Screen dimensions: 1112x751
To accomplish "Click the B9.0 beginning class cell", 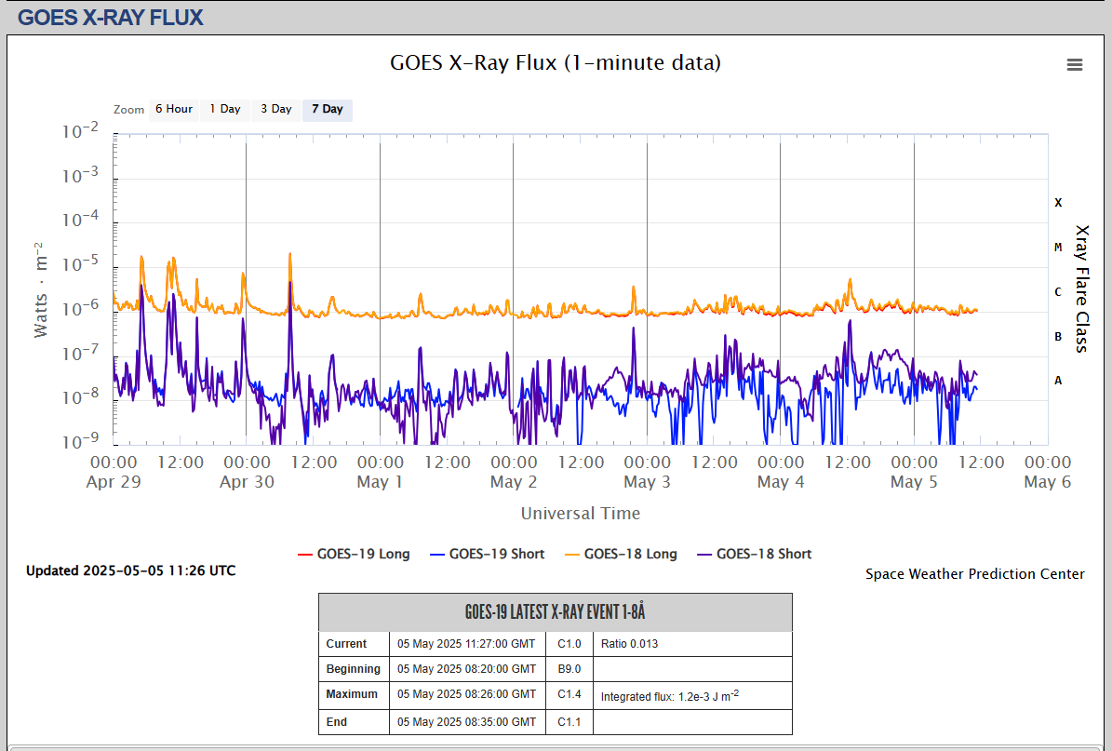I will point(569,669).
